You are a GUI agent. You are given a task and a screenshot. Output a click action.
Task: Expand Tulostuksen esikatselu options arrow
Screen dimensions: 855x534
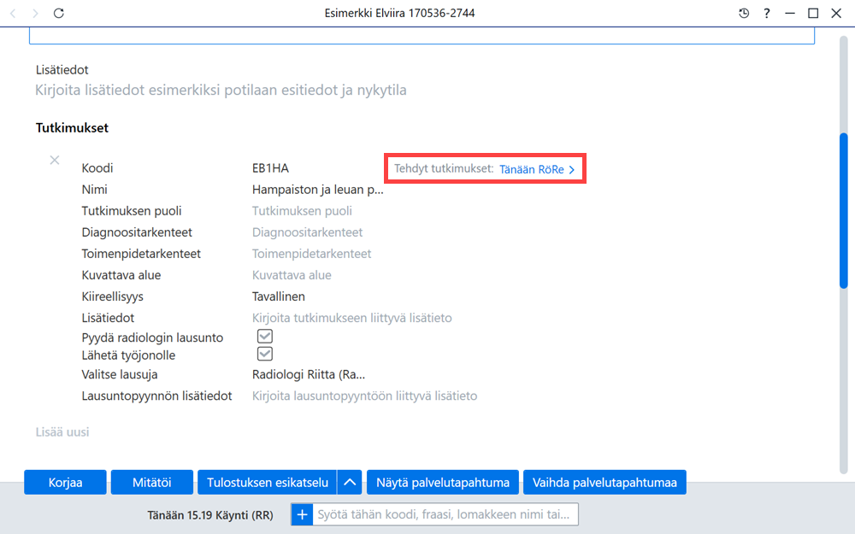(350, 482)
